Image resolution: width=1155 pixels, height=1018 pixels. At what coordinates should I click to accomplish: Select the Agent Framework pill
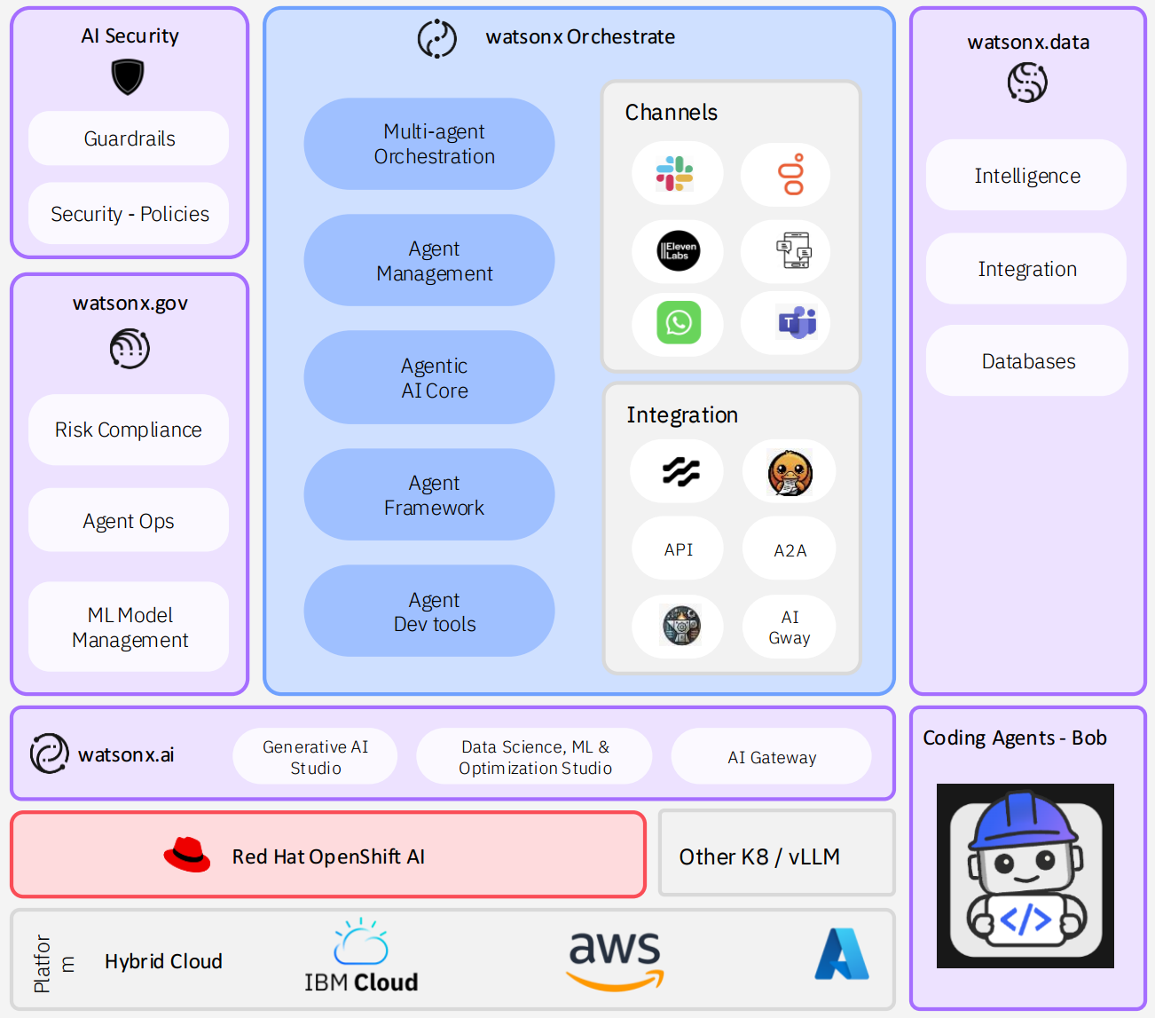point(429,494)
